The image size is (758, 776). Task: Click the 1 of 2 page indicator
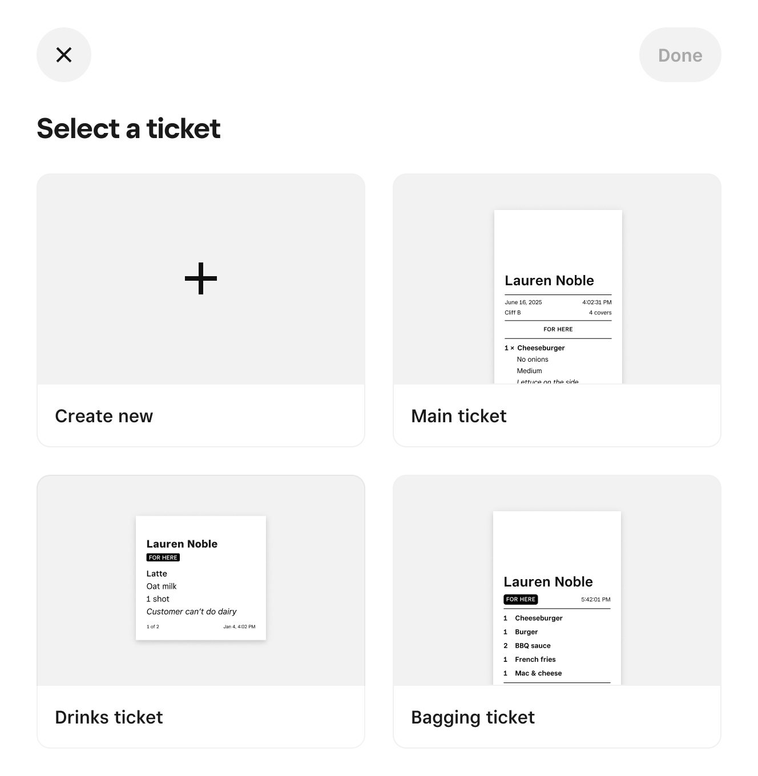click(153, 627)
